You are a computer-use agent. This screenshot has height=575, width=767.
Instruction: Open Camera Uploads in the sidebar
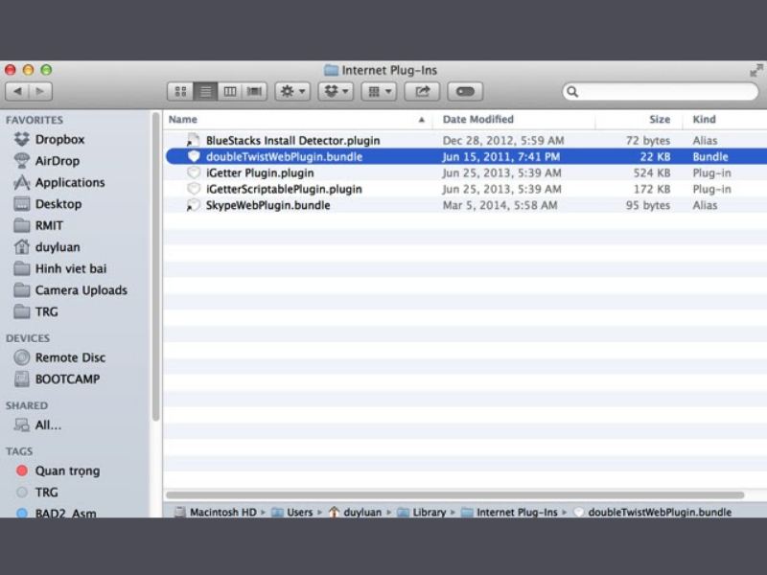[x=81, y=290]
